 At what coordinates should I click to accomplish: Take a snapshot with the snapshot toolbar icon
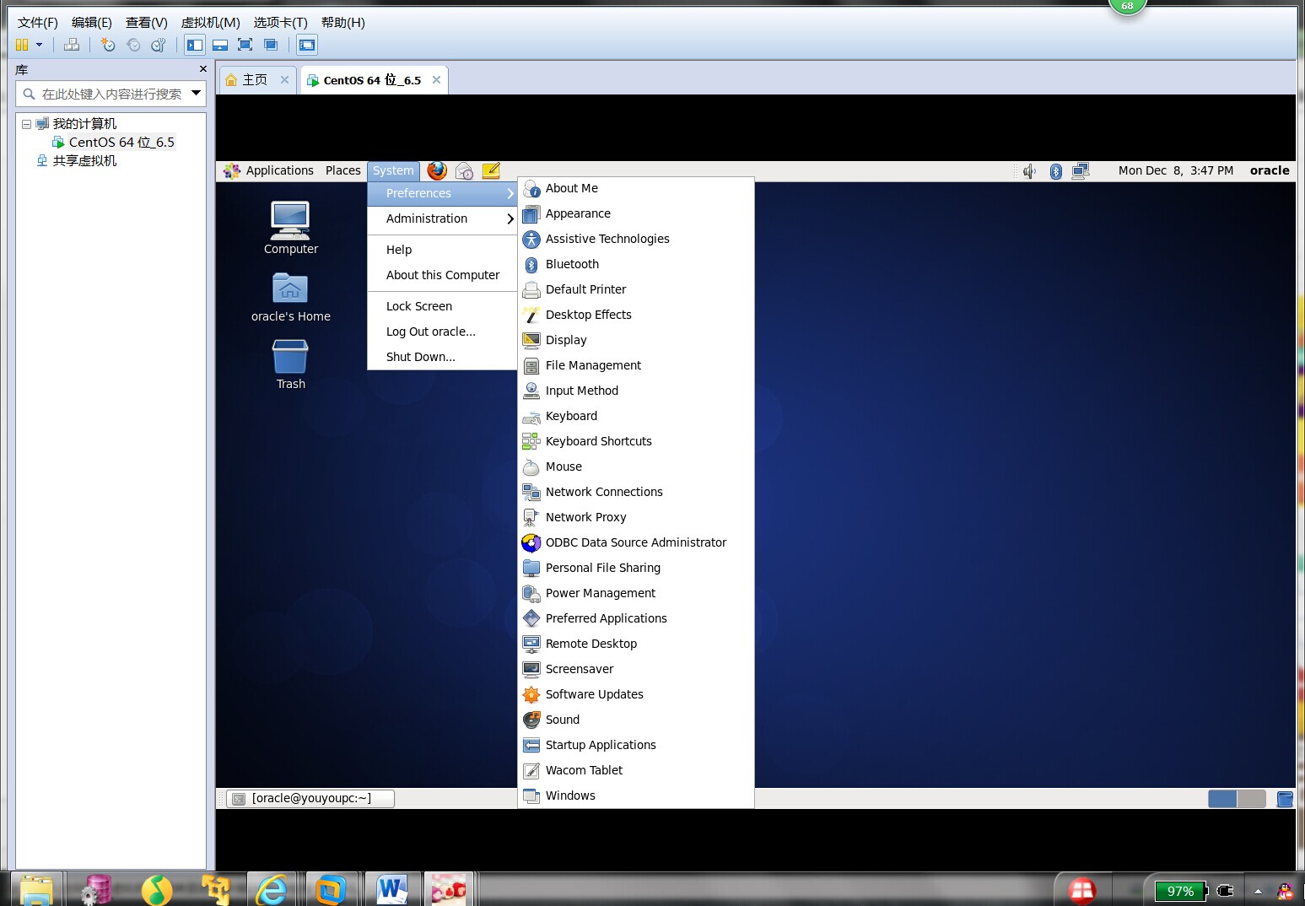[107, 45]
